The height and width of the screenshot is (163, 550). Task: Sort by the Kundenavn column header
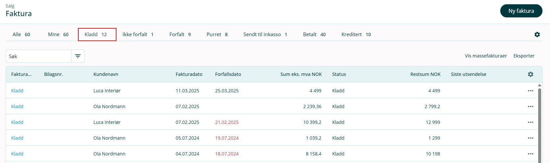pos(106,74)
